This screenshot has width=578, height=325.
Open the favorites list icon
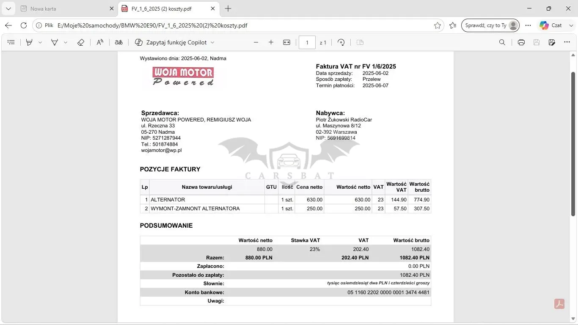(453, 25)
